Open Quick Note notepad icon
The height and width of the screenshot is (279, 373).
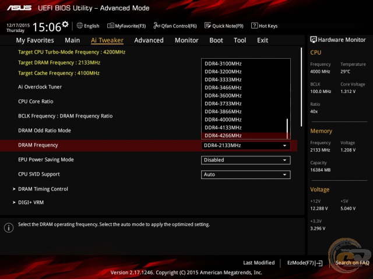[x=207, y=26]
